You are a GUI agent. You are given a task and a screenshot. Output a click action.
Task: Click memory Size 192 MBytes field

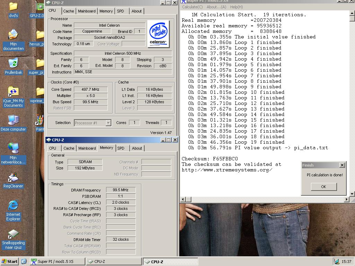point(85,168)
